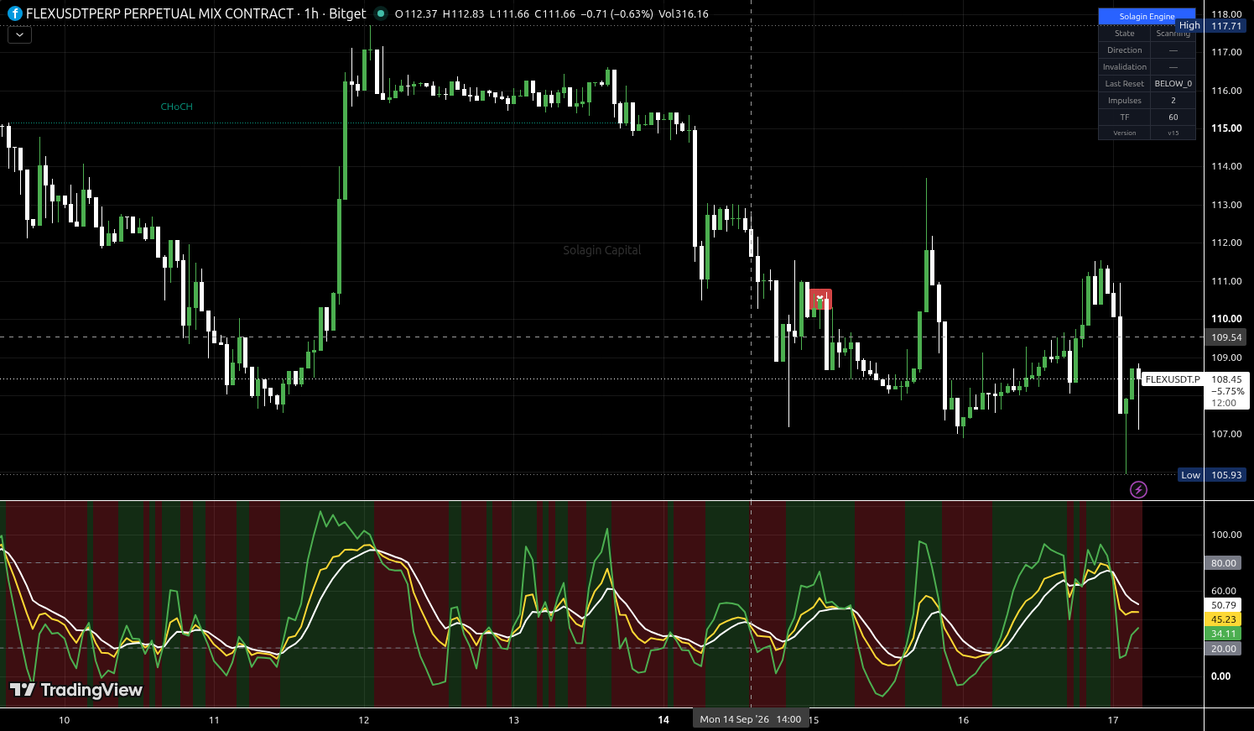Click the 45.23 yellow indicator value label
Viewport: 1254px width, 731px height.
(x=1224, y=619)
